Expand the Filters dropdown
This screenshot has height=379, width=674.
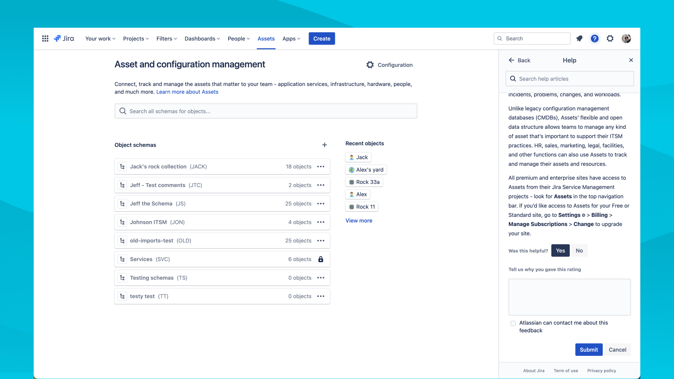[166, 39]
